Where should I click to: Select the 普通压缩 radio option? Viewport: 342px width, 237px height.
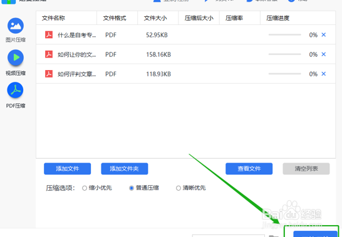132,188
